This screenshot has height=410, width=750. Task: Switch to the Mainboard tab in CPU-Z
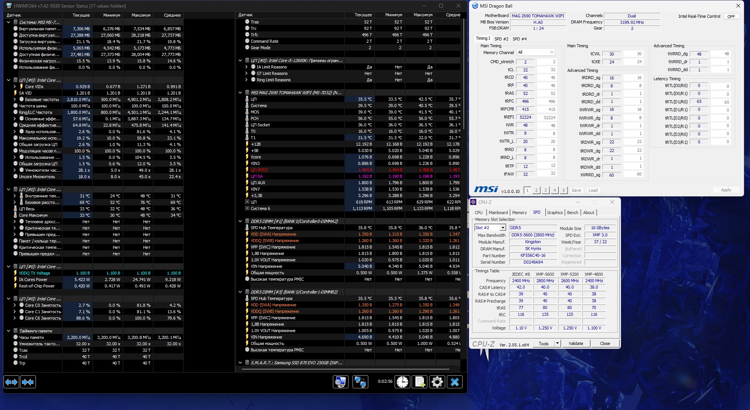coord(498,213)
